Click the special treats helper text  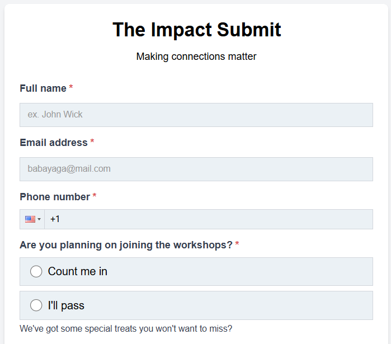126,328
